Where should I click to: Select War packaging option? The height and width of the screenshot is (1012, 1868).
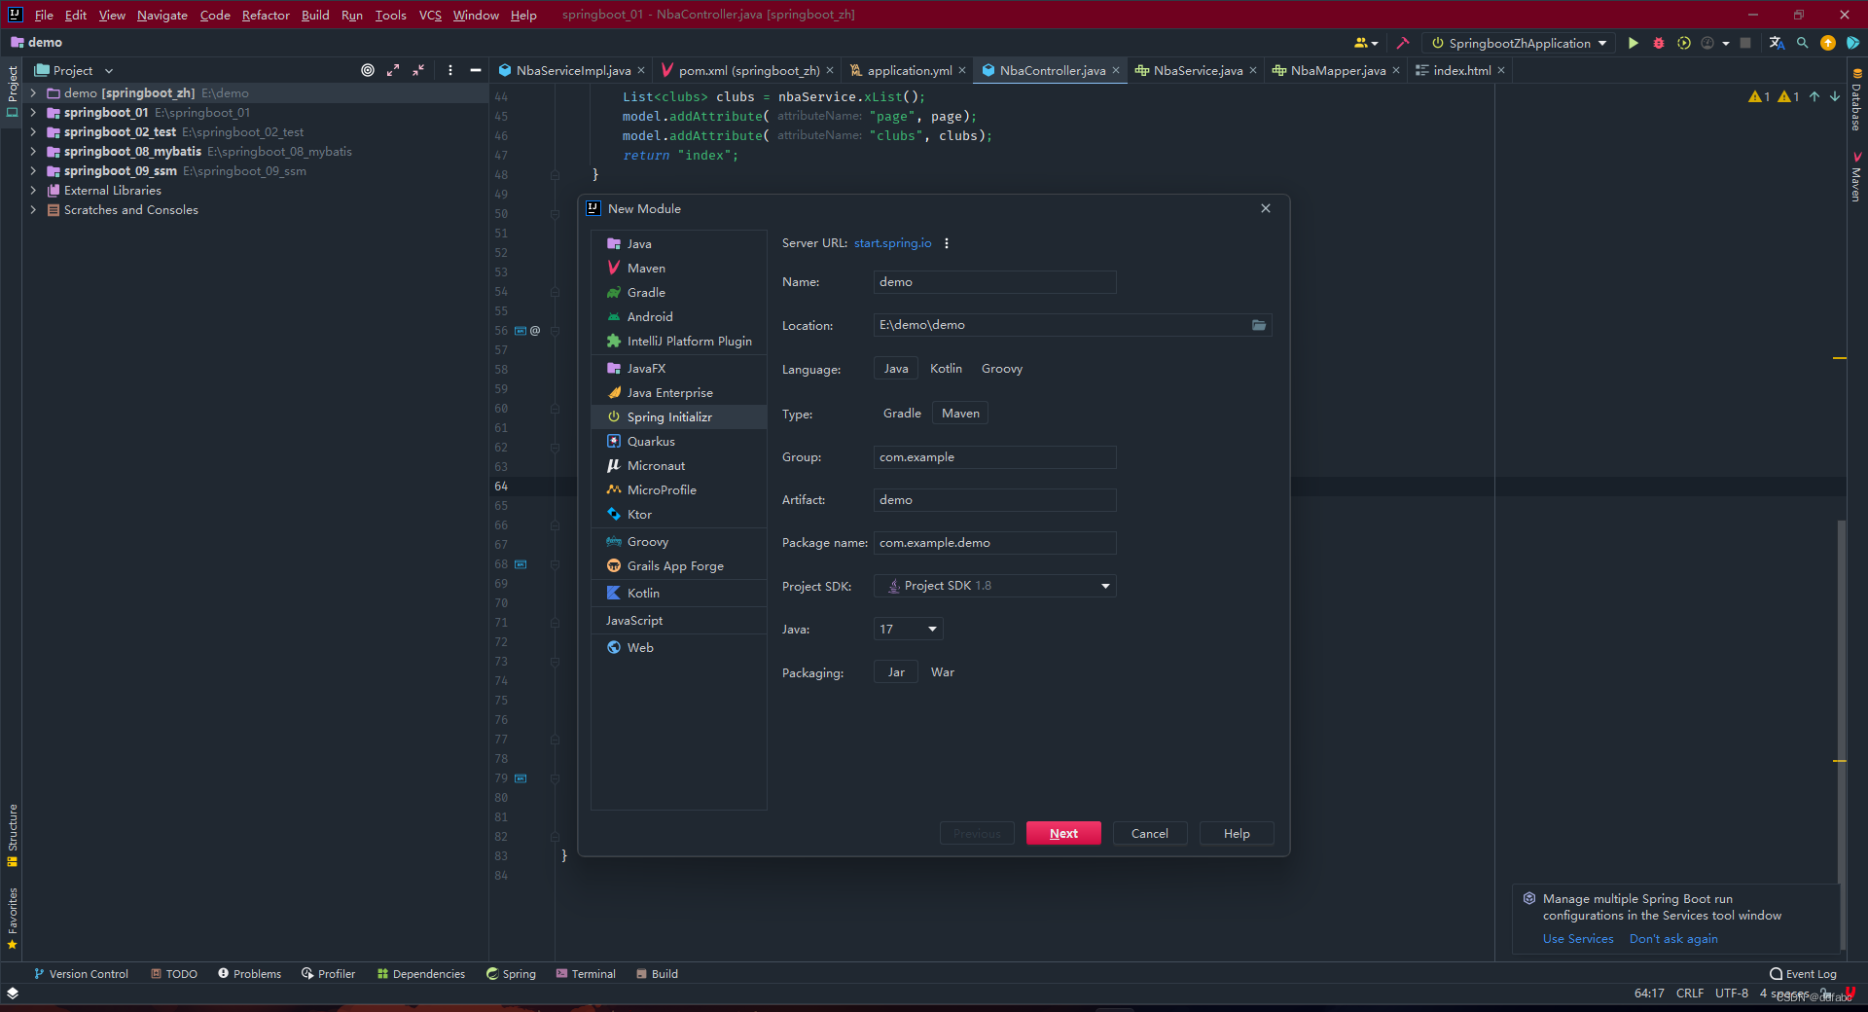click(943, 672)
